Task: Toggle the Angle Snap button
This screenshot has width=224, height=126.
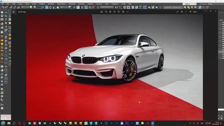Action: tap(86, 7)
